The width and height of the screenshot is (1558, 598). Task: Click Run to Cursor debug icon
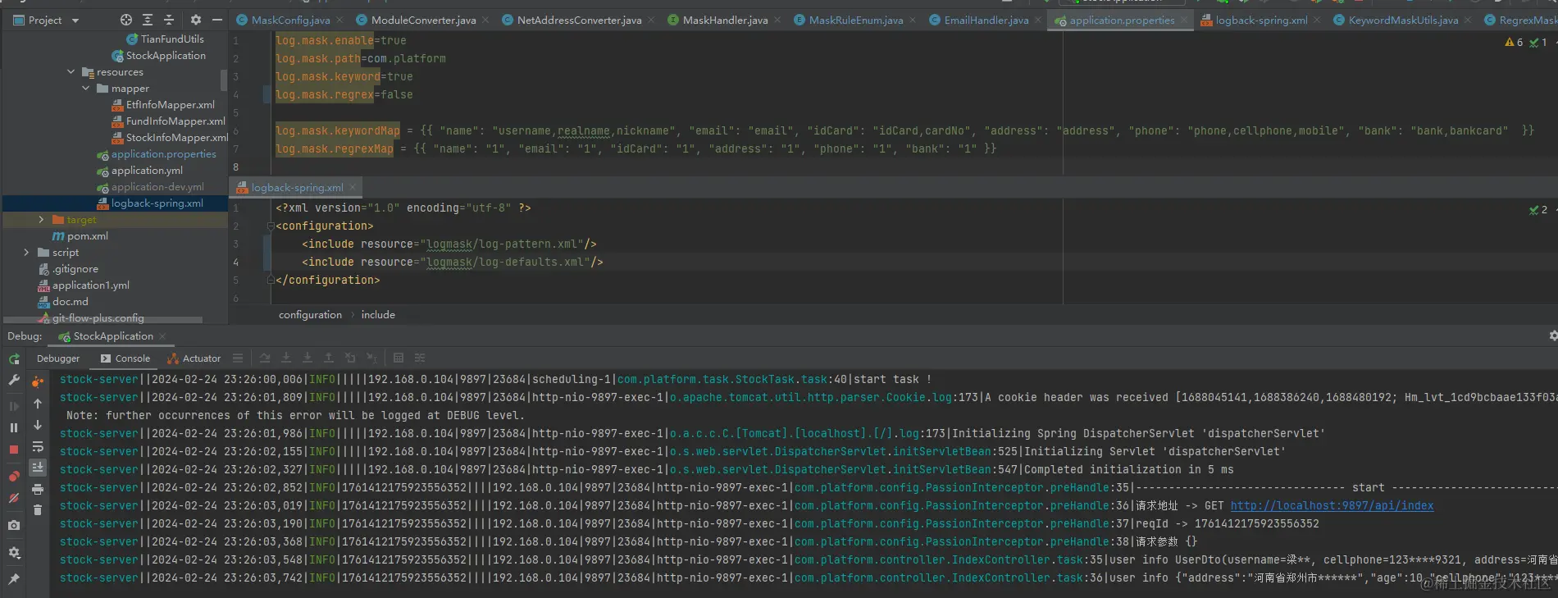[x=371, y=358]
